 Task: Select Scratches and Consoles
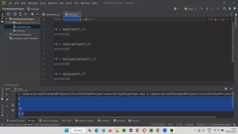24,38
